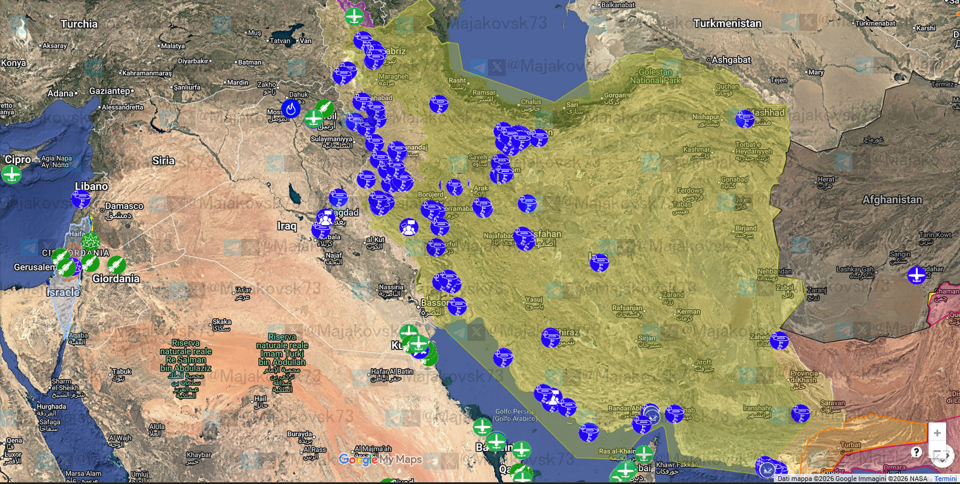Click the blue airstrike marker at Mashhad
Image resolution: width=960 pixels, height=484 pixels.
(745, 118)
